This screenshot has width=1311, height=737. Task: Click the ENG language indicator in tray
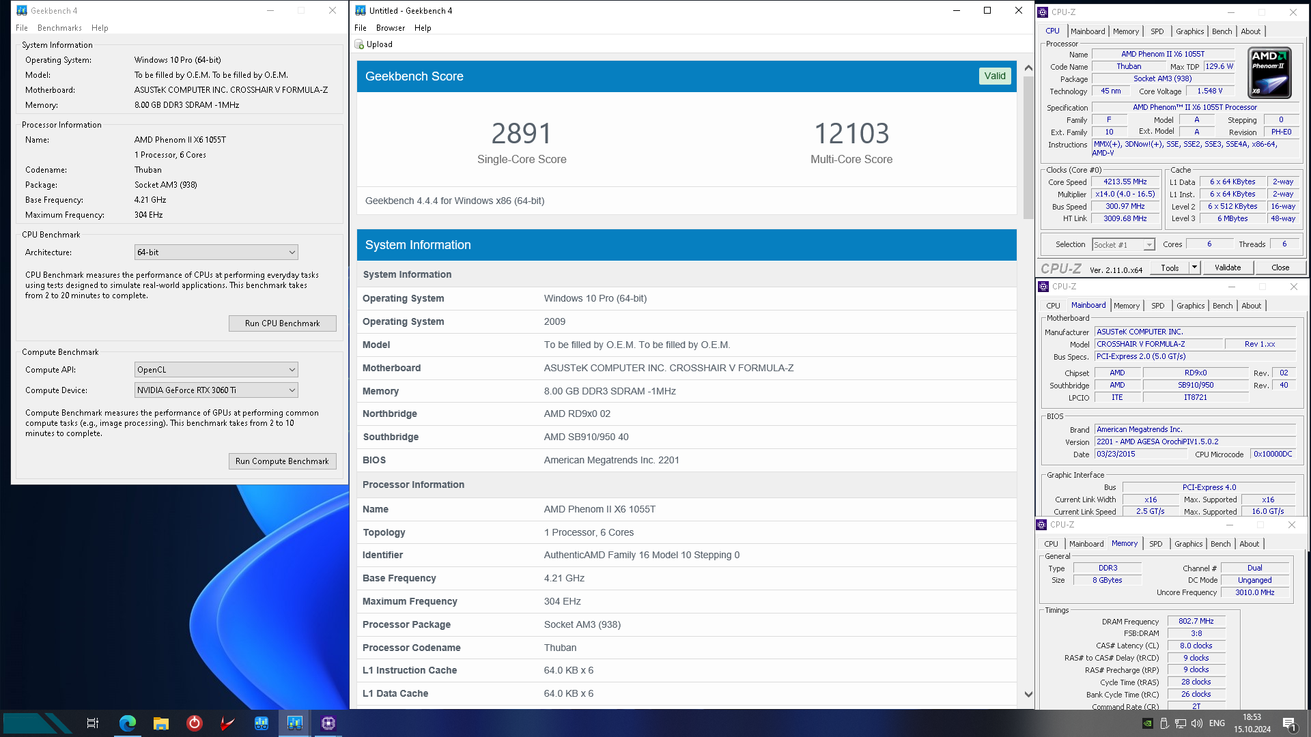tap(1217, 723)
